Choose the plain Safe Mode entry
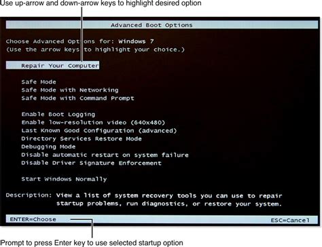The height and width of the screenshot is (247, 322). tap(39, 82)
